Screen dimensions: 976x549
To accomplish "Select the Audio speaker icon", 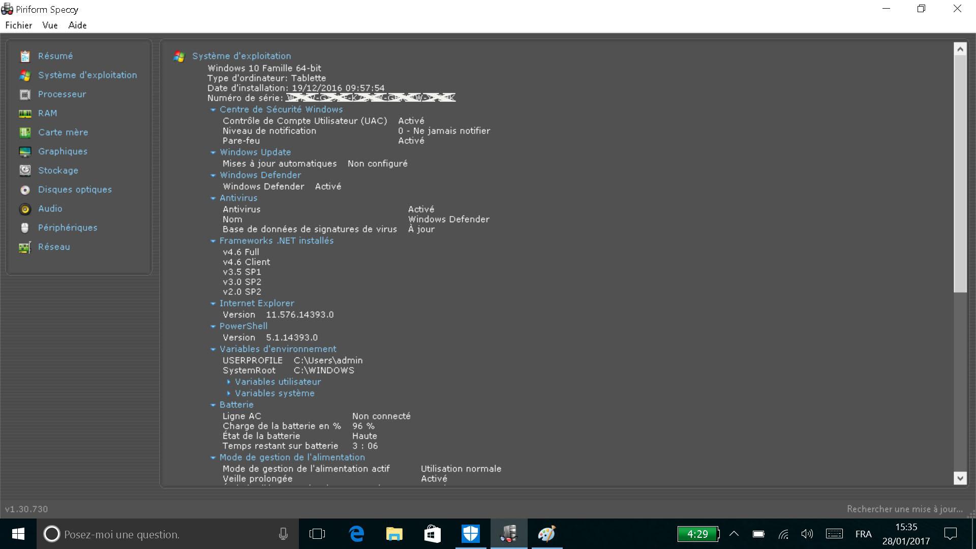I will [25, 209].
